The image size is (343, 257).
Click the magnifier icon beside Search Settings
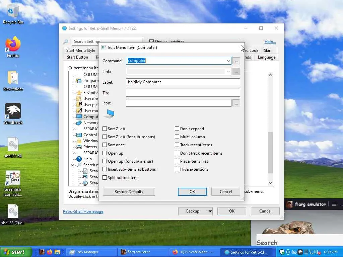click(x=66, y=41)
